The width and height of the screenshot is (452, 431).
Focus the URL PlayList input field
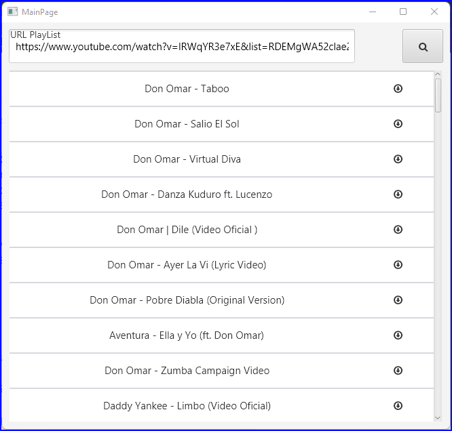point(182,46)
